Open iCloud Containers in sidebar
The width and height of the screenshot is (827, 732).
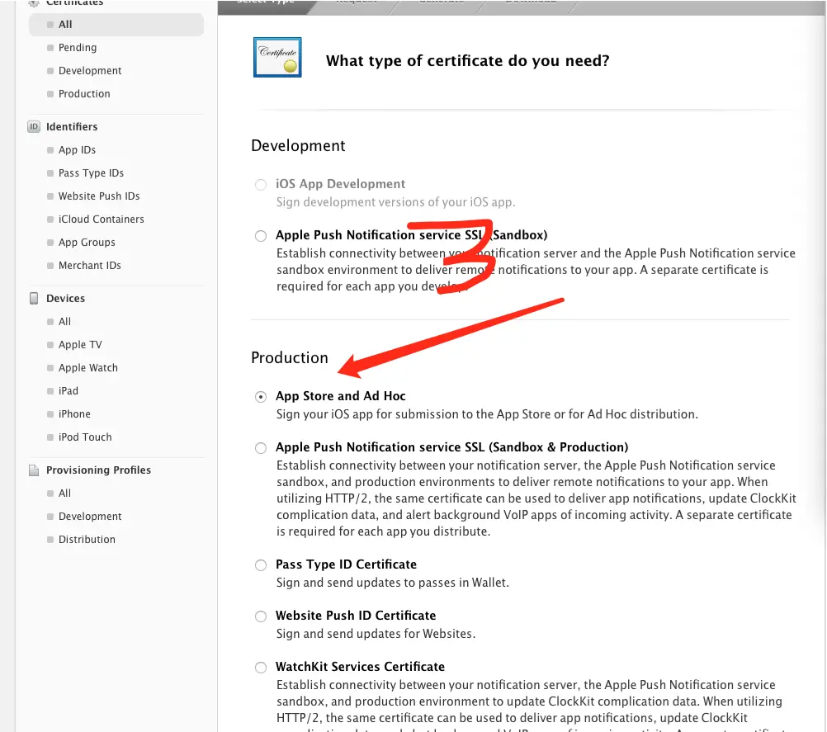coord(101,220)
